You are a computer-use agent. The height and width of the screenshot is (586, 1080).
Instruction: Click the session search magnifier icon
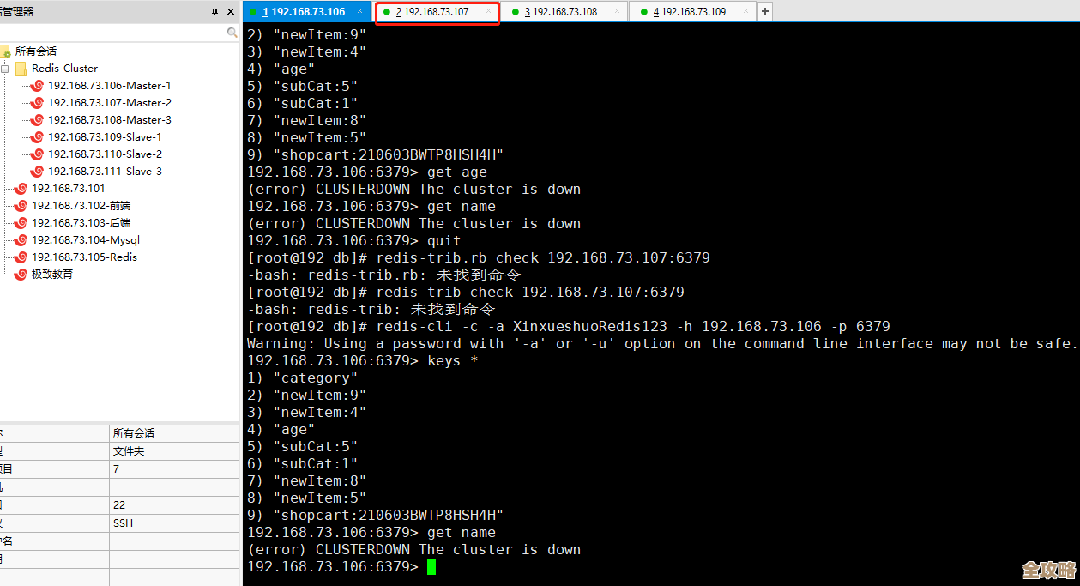(232, 33)
